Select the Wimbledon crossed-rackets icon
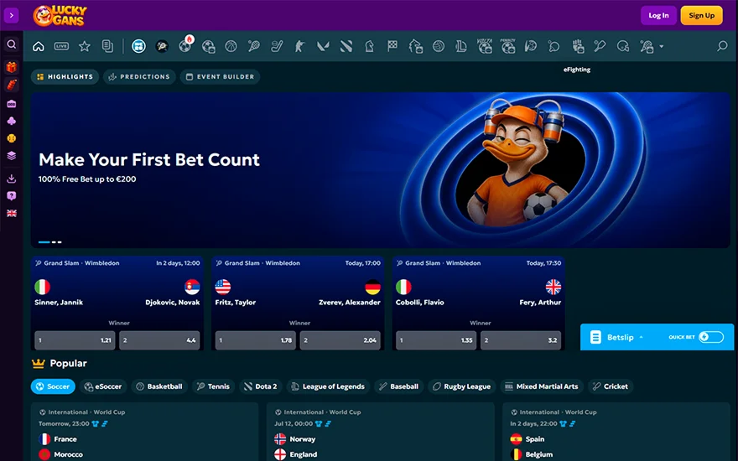Viewport: 738px width, 461px height. 162,46
